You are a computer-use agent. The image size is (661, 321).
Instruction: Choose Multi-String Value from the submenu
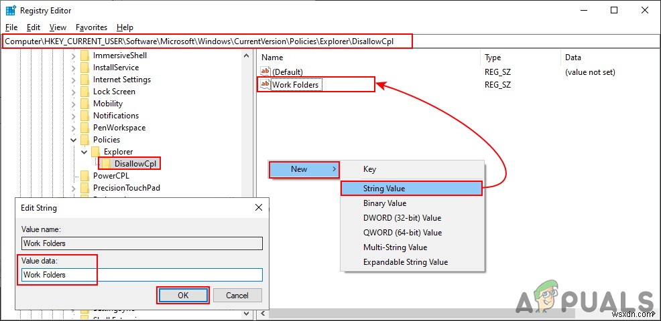pyautogui.click(x=413, y=247)
